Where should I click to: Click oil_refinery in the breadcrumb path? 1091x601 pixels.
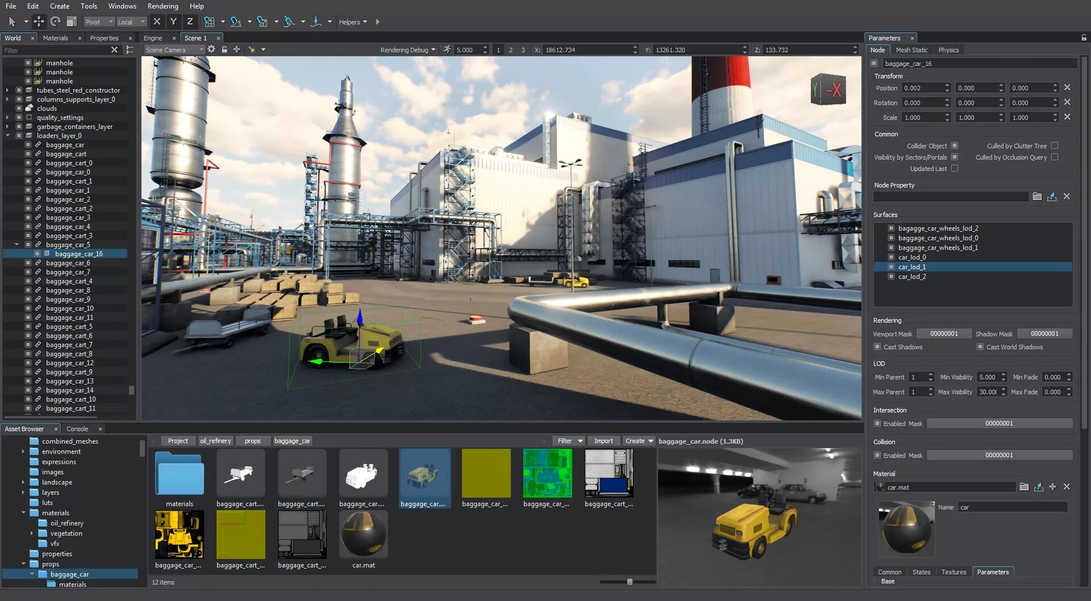click(215, 441)
